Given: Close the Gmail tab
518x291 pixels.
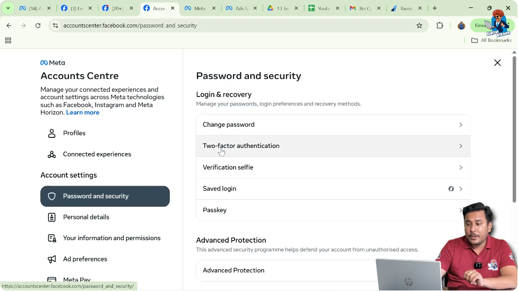Looking at the screenshot, I should click(379, 8).
